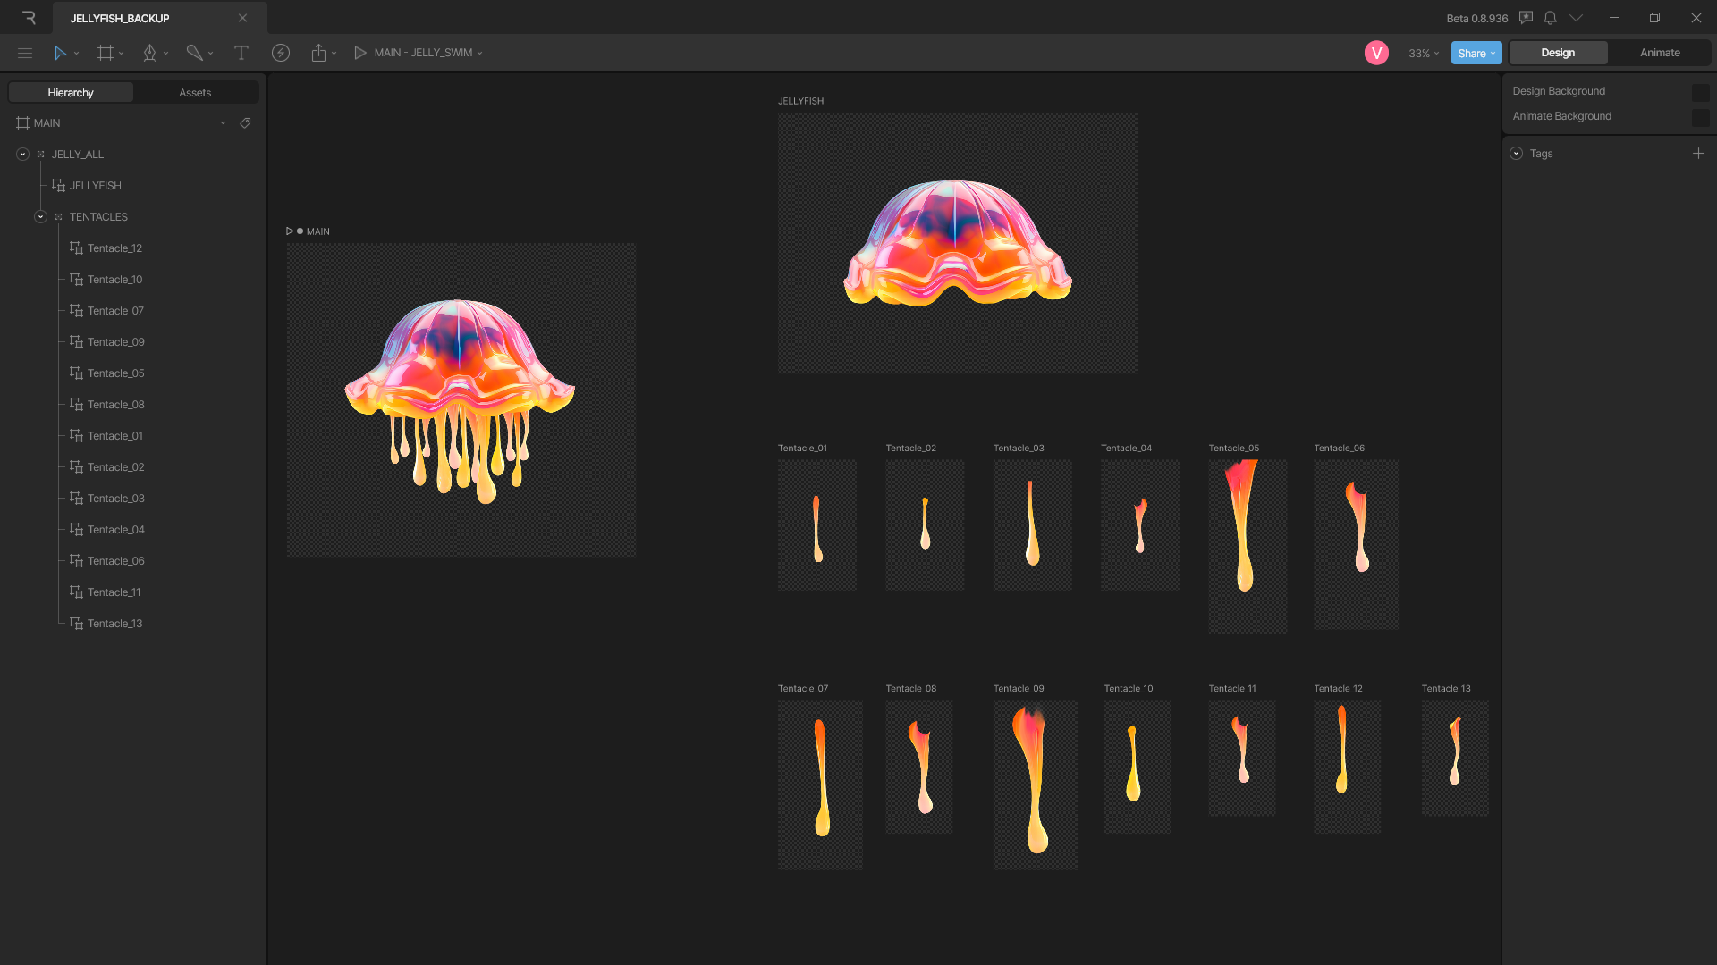Select the Hierarchy tab
The width and height of the screenshot is (1717, 965).
[70, 92]
